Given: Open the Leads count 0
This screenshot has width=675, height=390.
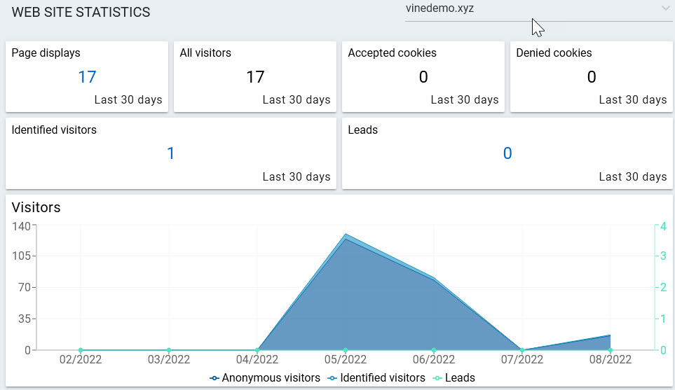Looking at the screenshot, I should pos(507,153).
